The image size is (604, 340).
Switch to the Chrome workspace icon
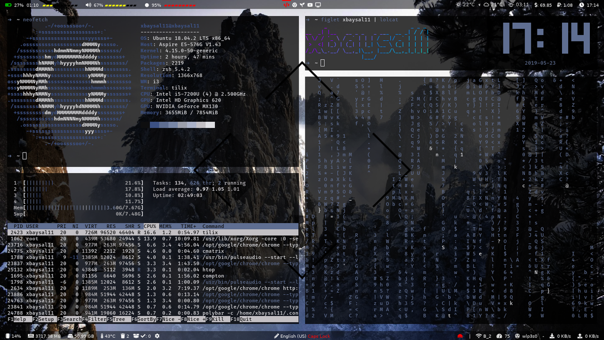(294, 5)
